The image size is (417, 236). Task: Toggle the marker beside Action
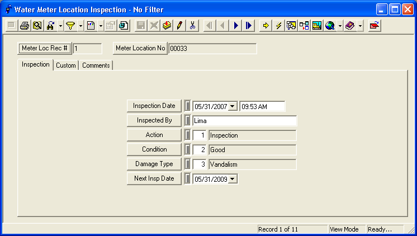[187, 135]
